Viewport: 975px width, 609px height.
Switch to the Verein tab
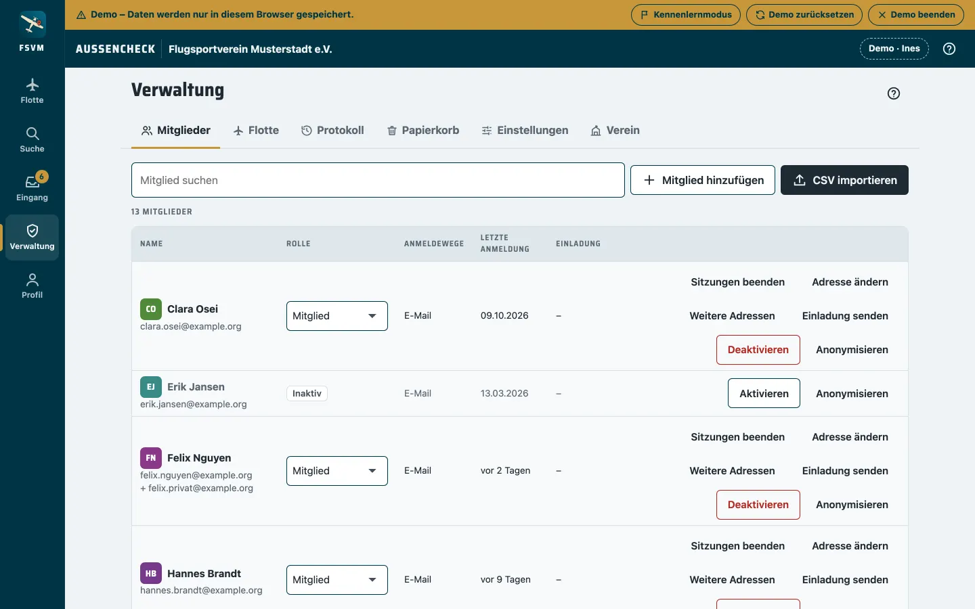615,131
